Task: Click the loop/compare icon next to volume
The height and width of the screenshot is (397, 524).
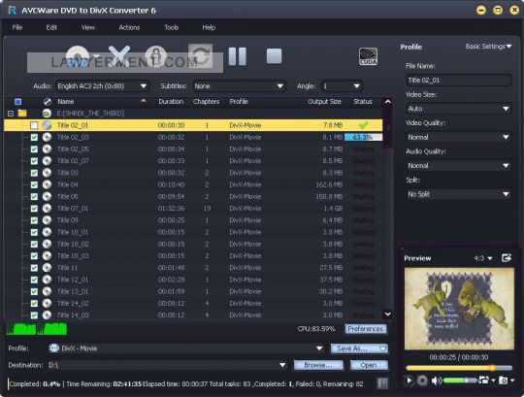Action: [483, 380]
